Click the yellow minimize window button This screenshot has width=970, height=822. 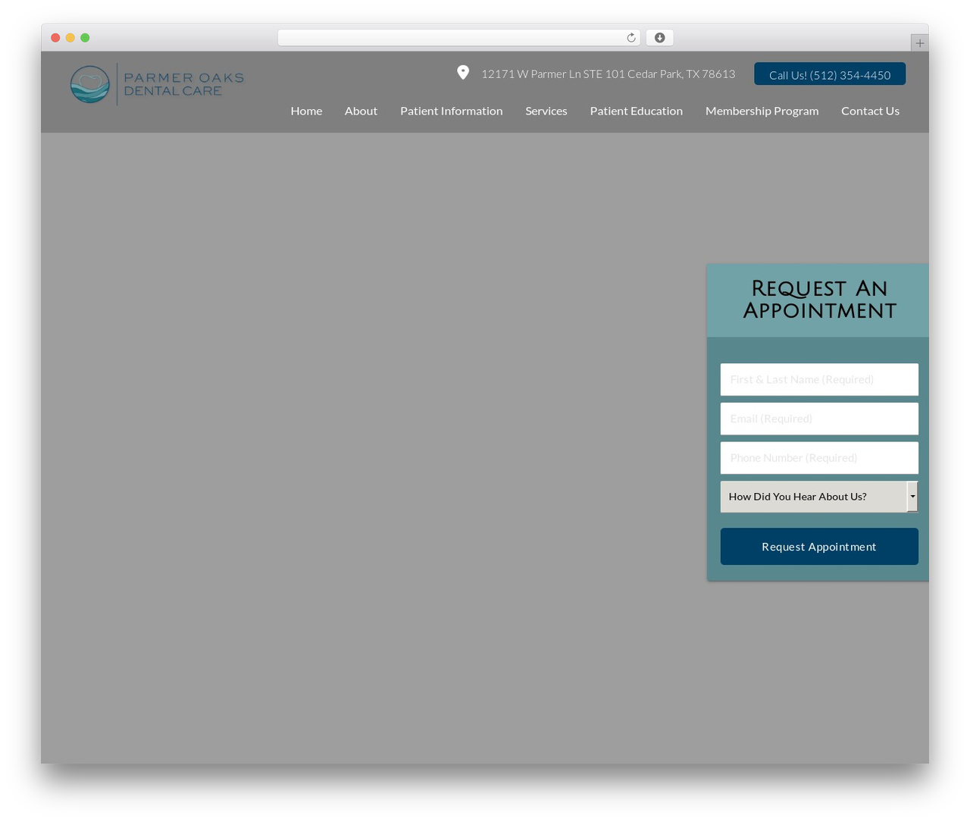click(x=70, y=38)
